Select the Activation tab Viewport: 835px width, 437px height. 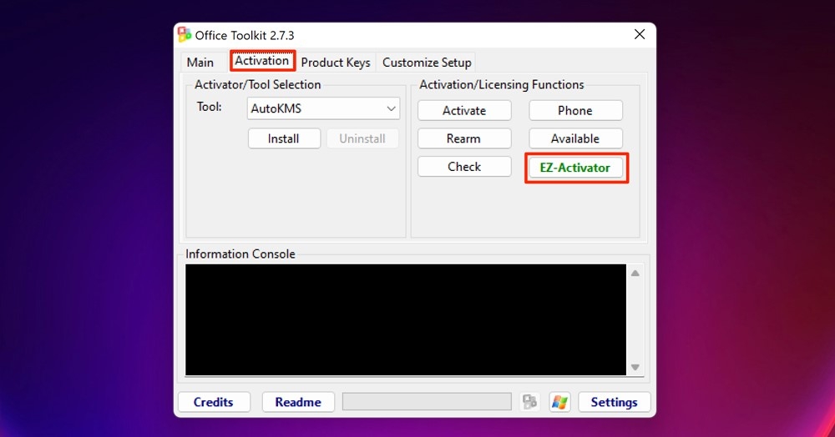262,61
